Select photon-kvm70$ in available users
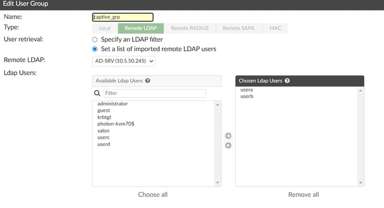The image size is (384, 208). pyautogui.click(x=116, y=123)
